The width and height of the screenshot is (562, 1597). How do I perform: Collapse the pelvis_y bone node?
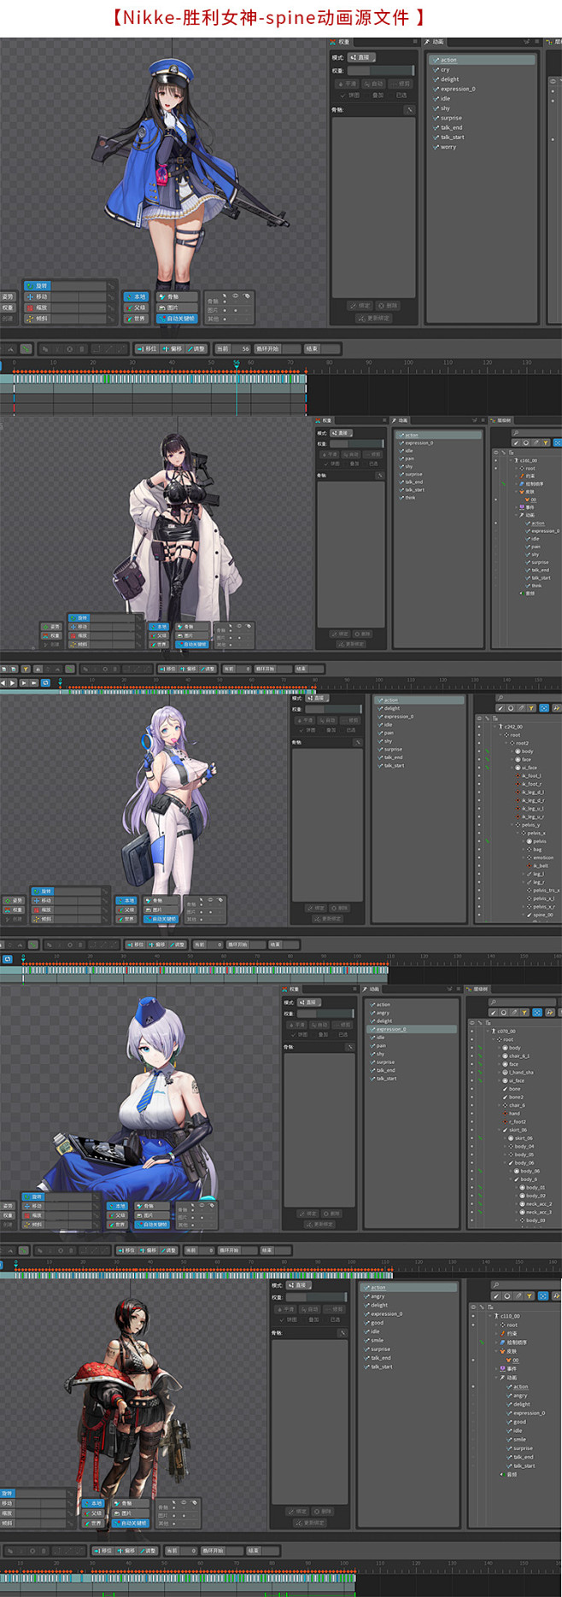(513, 825)
